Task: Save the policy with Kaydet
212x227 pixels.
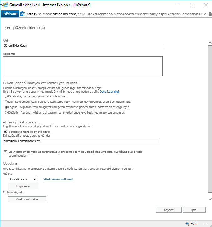Action: (169, 210)
